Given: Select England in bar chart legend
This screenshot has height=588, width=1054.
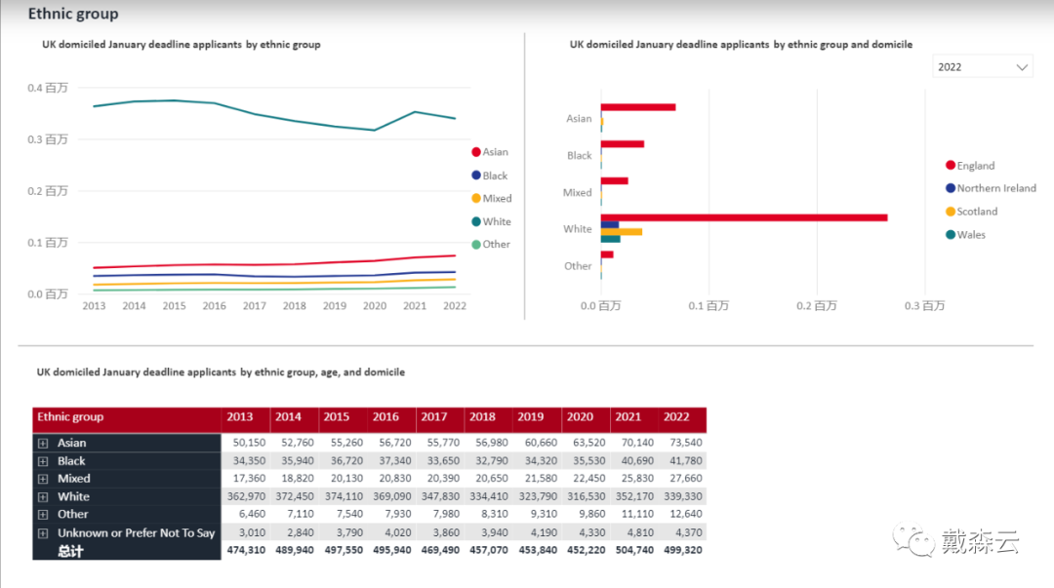Looking at the screenshot, I should pyautogui.click(x=950, y=166).
